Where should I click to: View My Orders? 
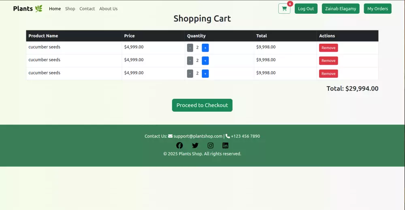coord(377,8)
